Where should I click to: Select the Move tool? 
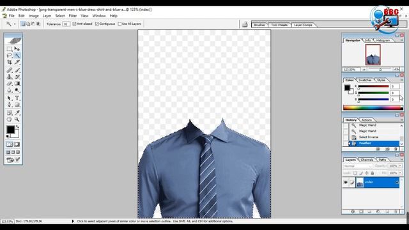point(17,49)
